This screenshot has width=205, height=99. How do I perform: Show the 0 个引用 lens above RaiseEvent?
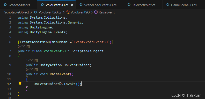click(32, 70)
